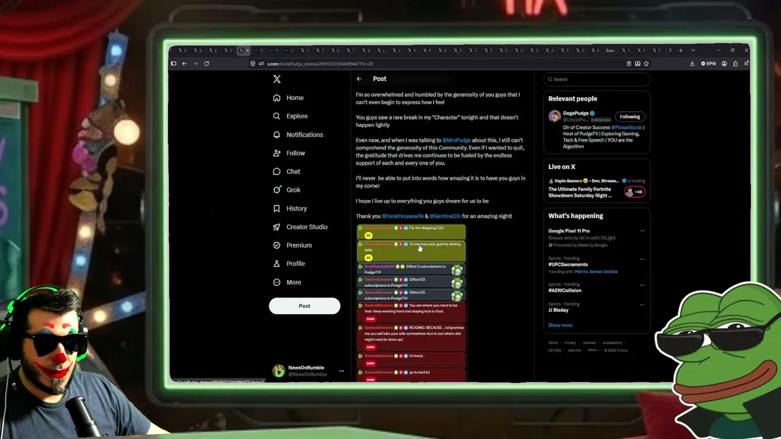781x439 pixels.
Task: Open more options for #UFCSacramento trend
Action: coord(642,259)
